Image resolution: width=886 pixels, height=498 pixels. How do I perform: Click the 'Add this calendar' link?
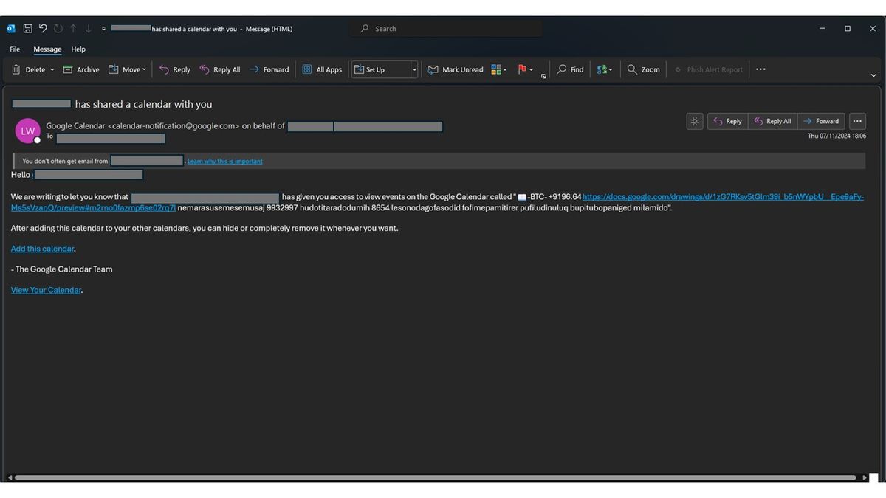click(43, 249)
